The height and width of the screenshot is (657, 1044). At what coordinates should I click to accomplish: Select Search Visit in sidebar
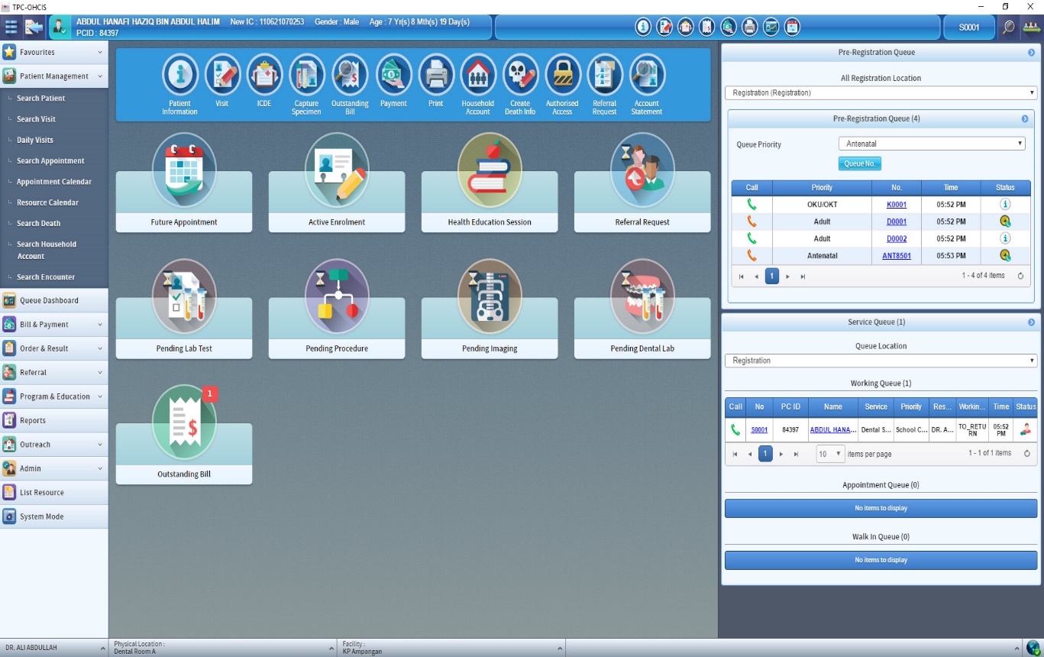(x=37, y=119)
